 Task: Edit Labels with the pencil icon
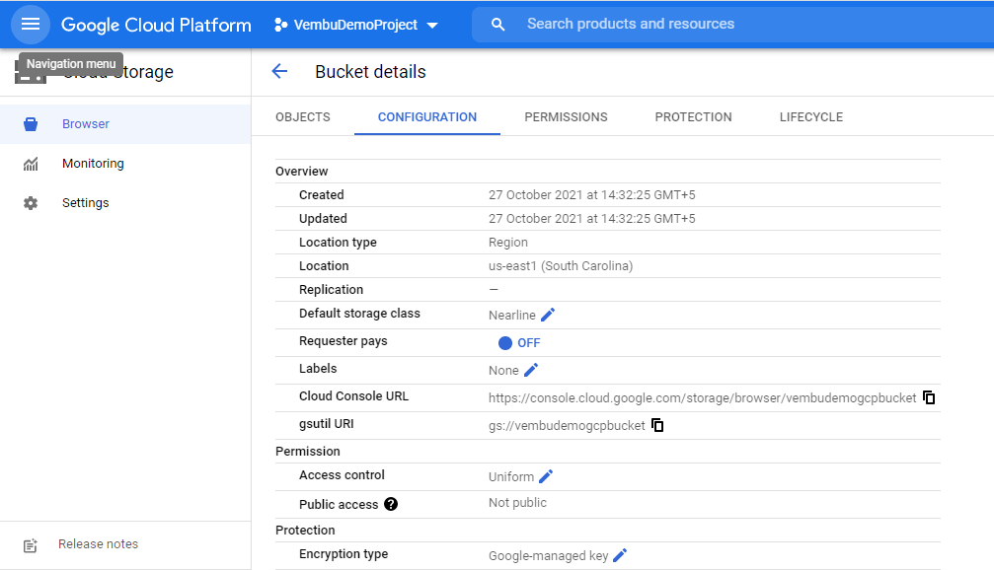click(531, 369)
